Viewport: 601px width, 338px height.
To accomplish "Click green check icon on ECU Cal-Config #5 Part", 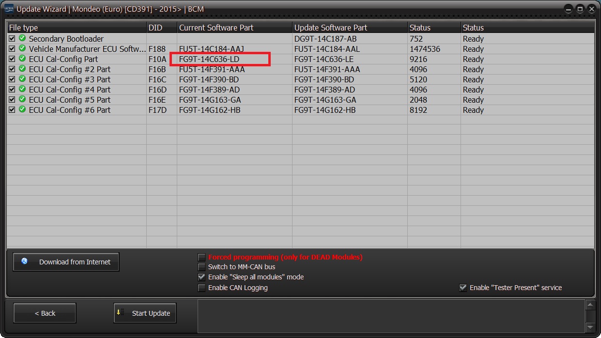I will [22, 100].
